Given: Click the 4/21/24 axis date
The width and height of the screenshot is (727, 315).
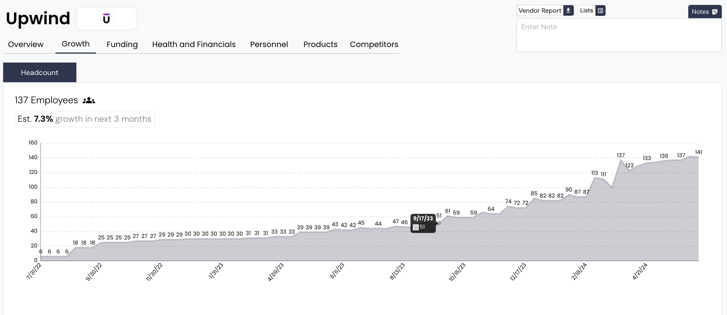Looking at the screenshot, I should pyautogui.click(x=639, y=271).
